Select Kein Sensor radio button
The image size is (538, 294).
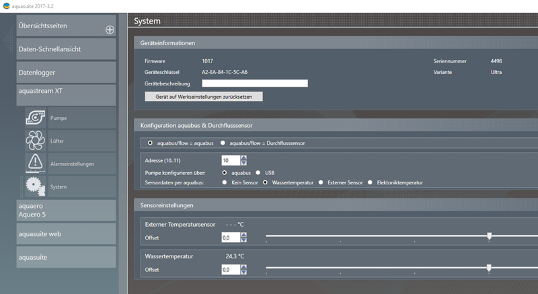coord(223,182)
